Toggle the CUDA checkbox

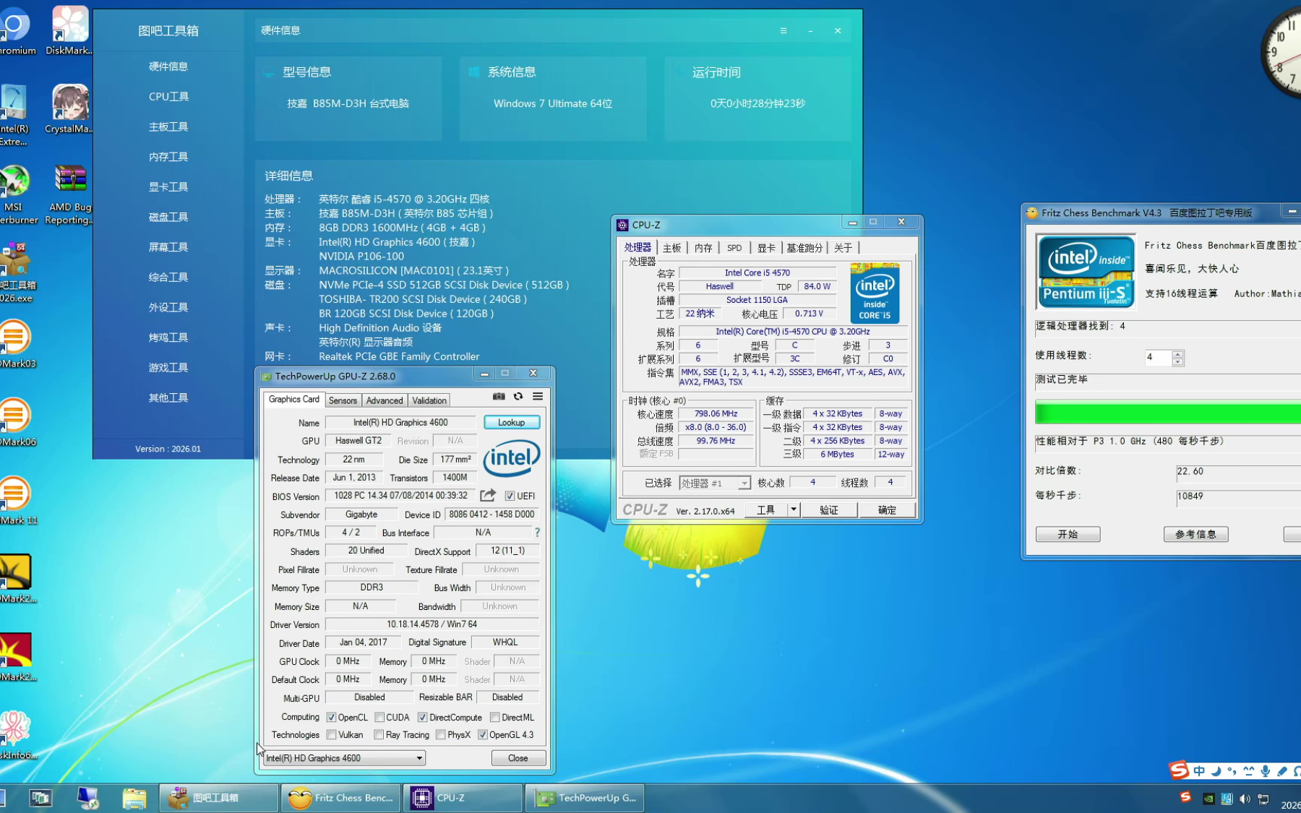[379, 718]
